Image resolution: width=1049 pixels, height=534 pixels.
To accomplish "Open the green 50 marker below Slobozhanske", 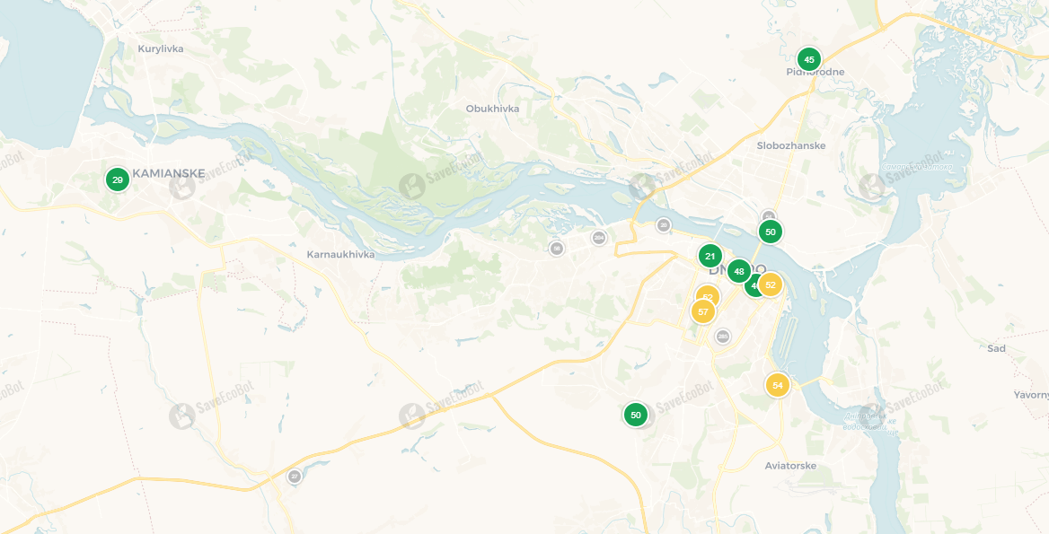I will pos(770,232).
